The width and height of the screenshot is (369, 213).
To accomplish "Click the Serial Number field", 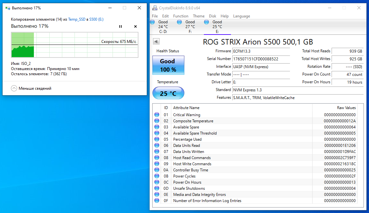I will point(261,59).
